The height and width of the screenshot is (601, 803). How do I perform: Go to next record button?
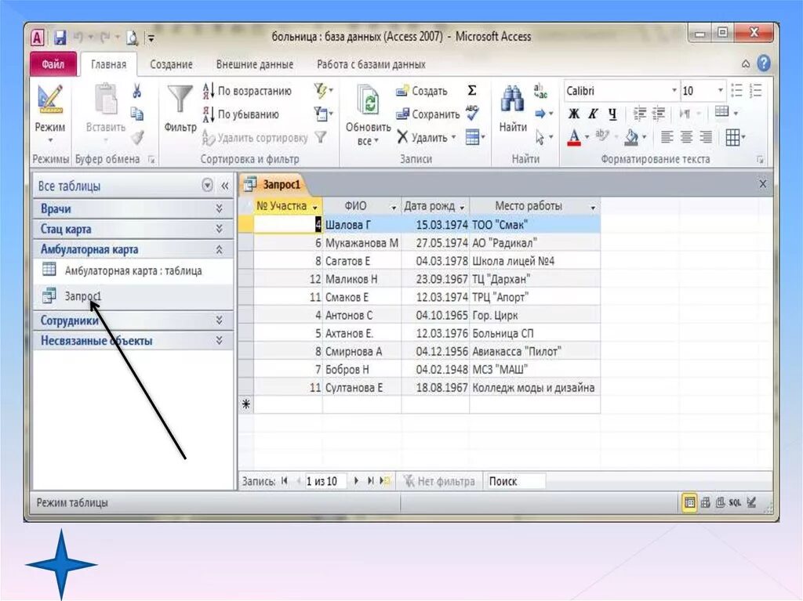click(356, 481)
